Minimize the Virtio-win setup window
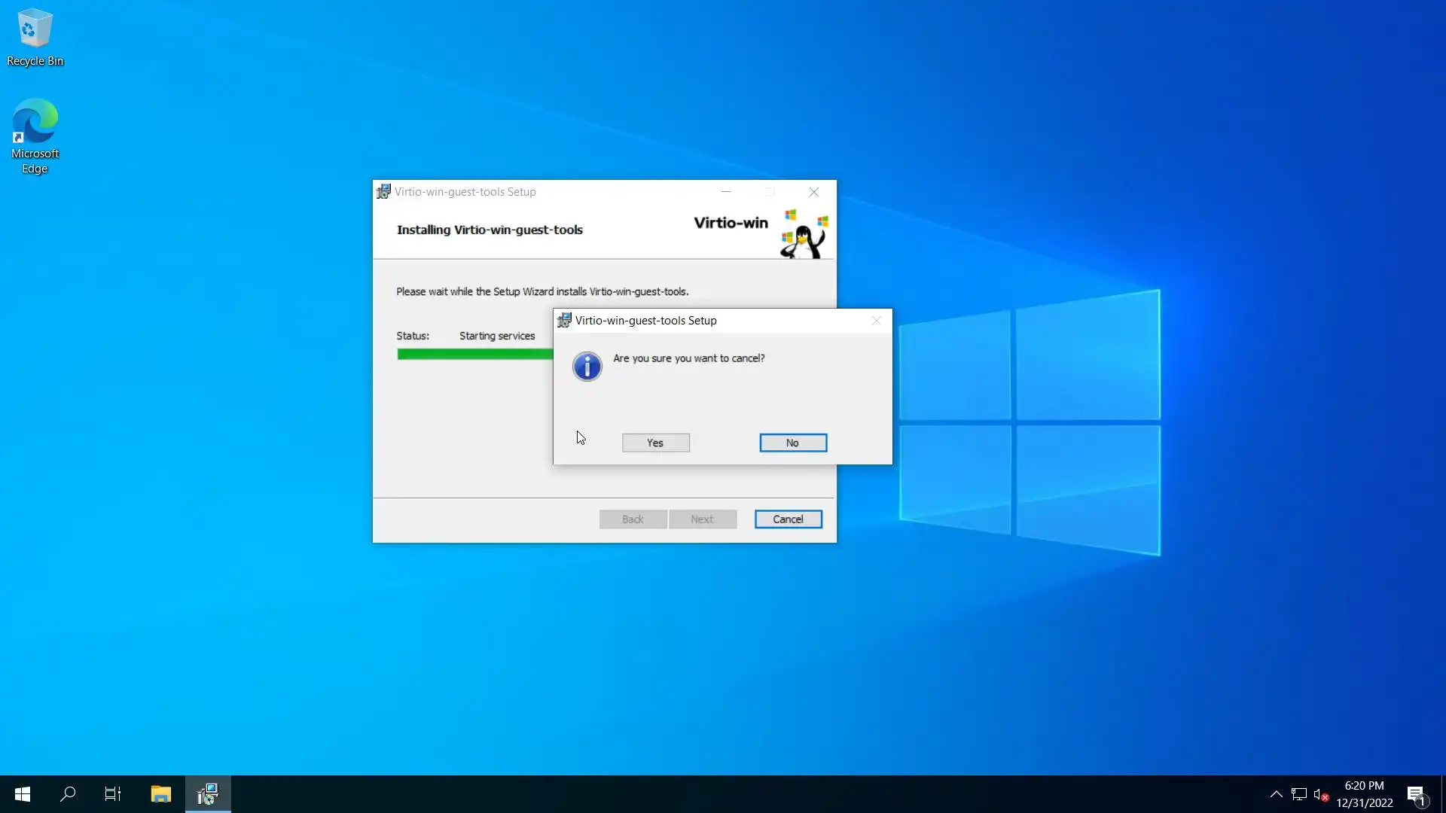The width and height of the screenshot is (1446, 813). click(726, 192)
